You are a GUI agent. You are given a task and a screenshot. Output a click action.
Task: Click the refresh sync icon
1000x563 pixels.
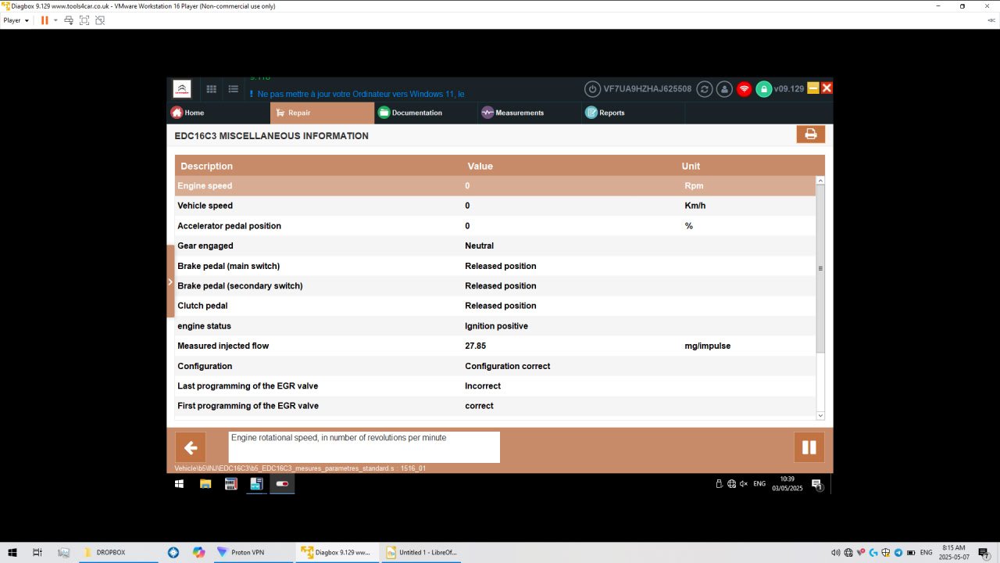705,89
